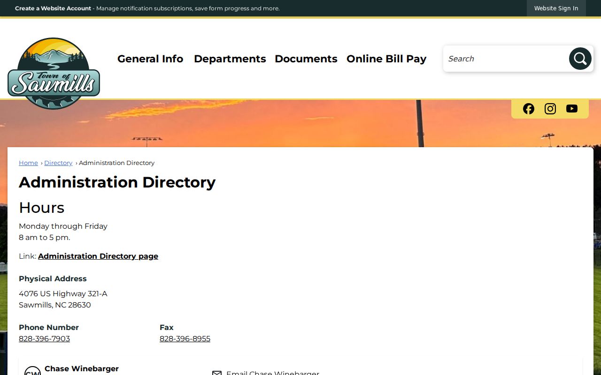Click Create a Website Account link
This screenshot has width=601, height=375.
point(53,8)
